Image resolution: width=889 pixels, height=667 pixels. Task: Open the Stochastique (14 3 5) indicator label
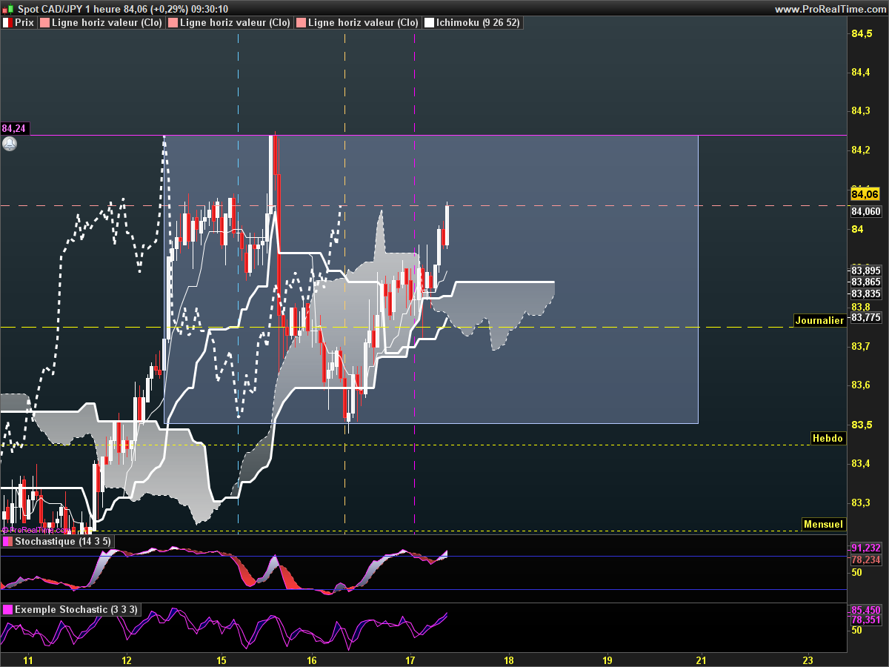(58, 542)
